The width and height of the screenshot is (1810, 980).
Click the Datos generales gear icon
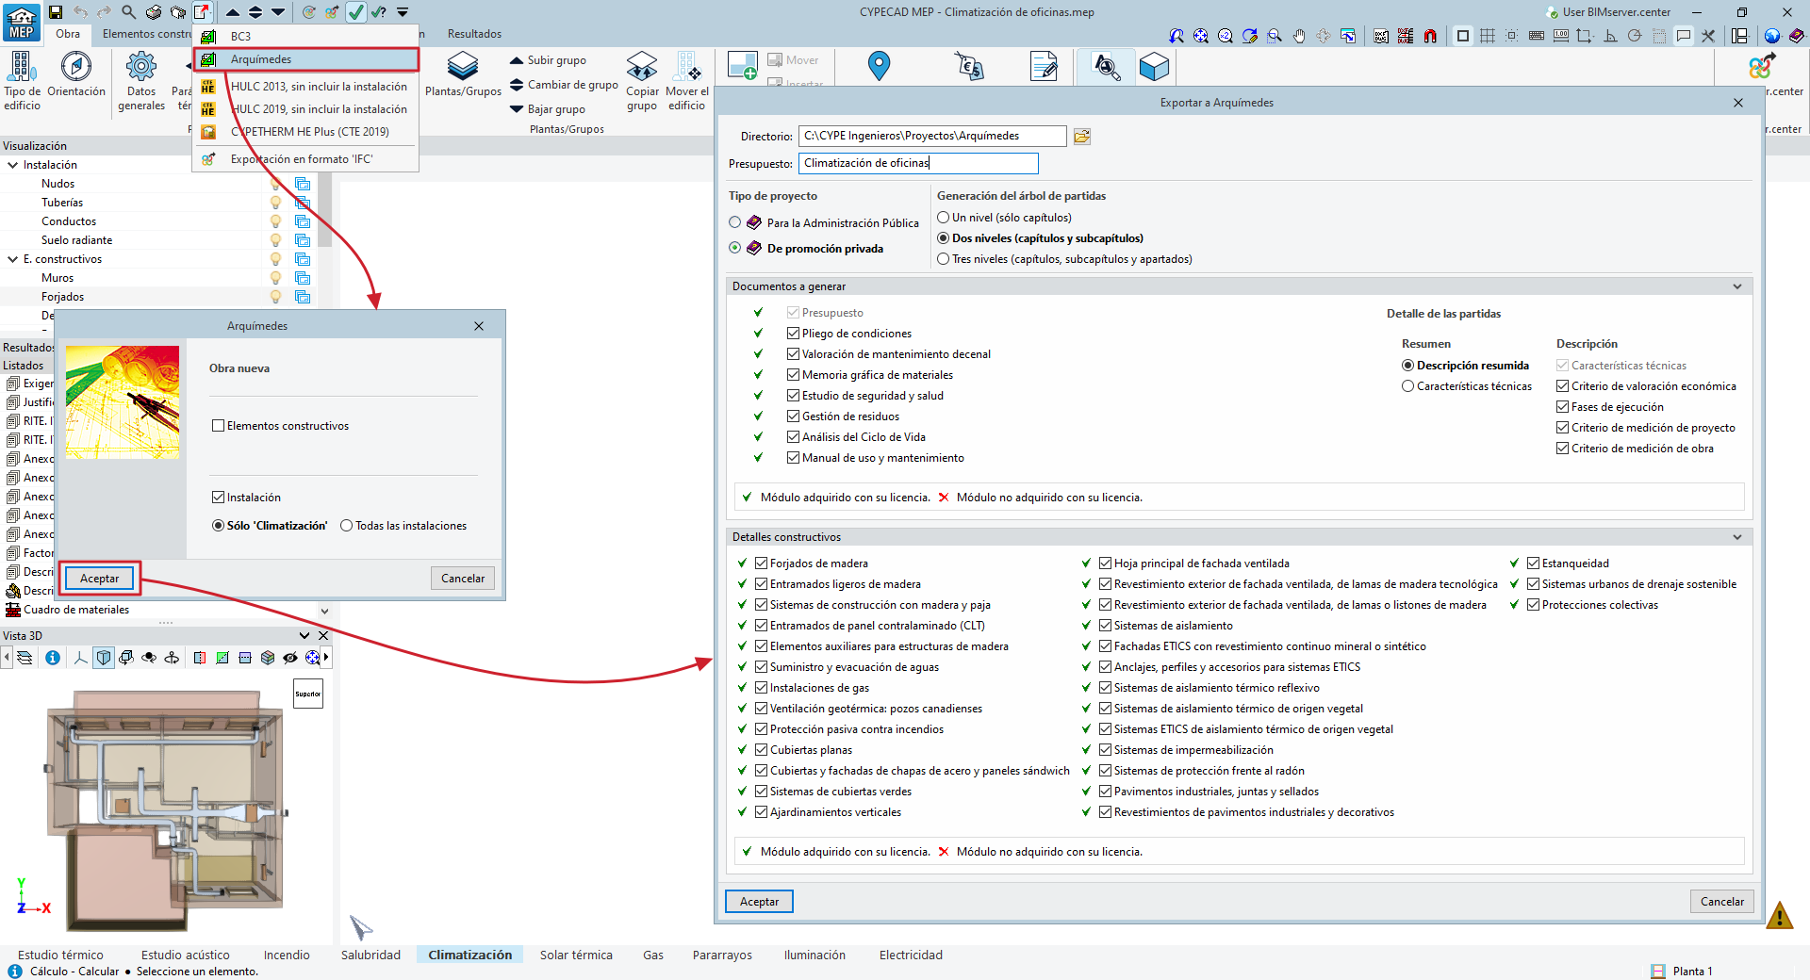[x=141, y=67]
